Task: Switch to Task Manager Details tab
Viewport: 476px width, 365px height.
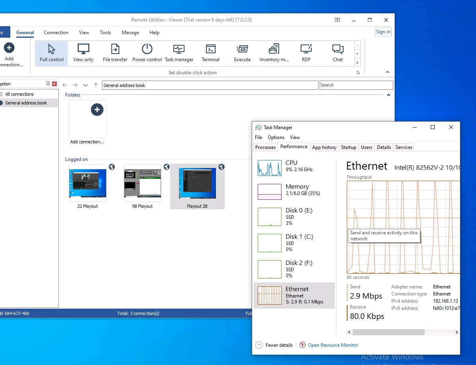Action: click(x=384, y=147)
